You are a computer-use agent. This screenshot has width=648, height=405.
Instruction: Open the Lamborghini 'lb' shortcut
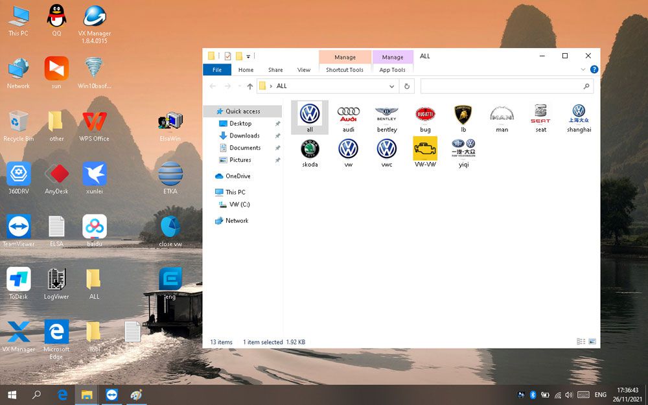[x=463, y=117]
